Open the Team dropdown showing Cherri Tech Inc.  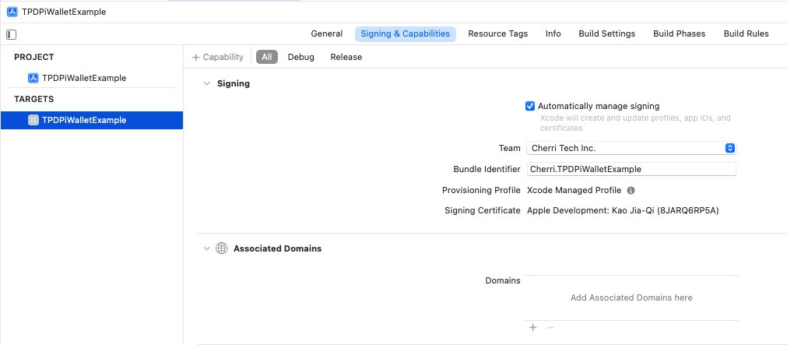[631, 148]
